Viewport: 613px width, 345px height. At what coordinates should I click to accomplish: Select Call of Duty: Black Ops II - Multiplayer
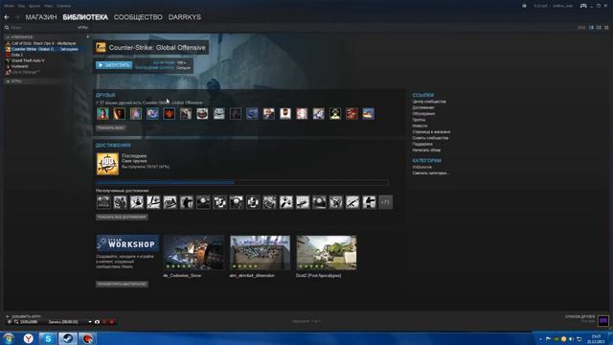point(44,43)
